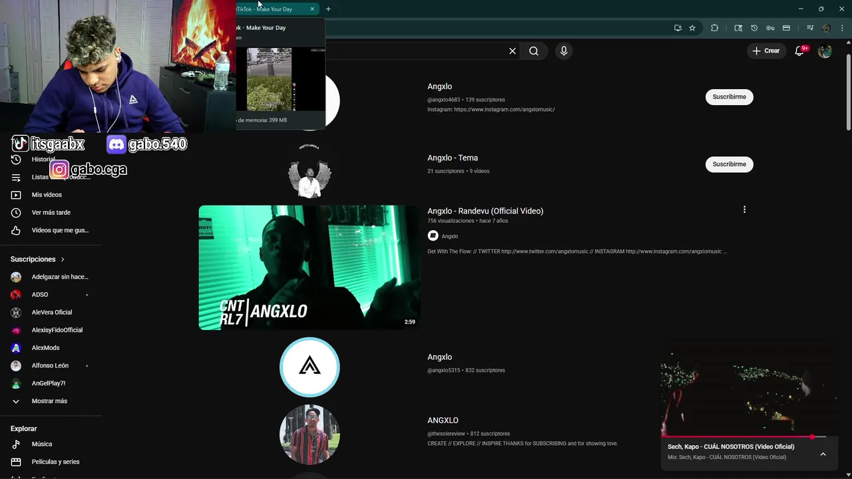Screen dimensions: 852x479
Task: Clear the YouTube search box text
Action: tap(513, 51)
